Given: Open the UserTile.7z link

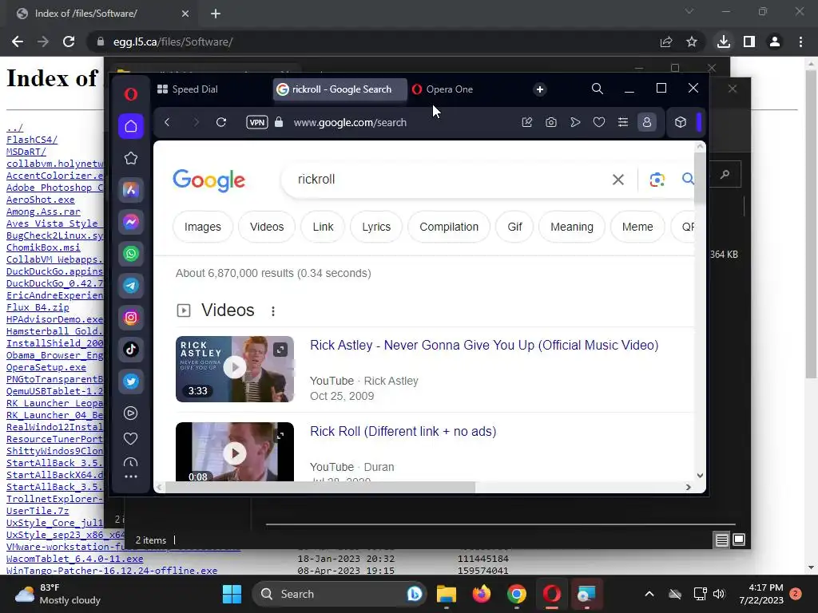Looking at the screenshot, I should (x=38, y=512).
